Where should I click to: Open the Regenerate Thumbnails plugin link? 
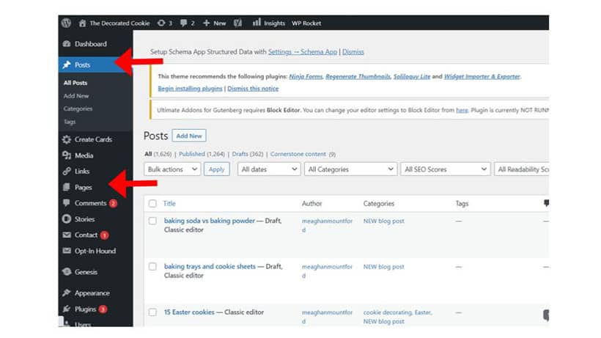358,77
